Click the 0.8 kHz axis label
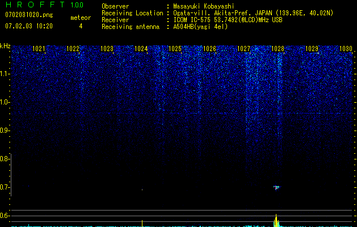Image resolution: width=357 pixels, height=227 pixels. point(5,159)
